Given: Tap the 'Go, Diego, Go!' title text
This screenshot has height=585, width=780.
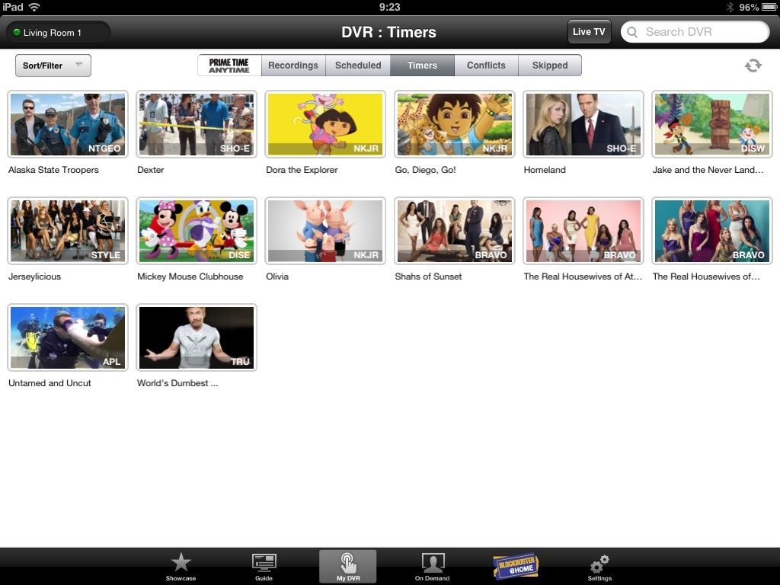Looking at the screenshot, I should click(x=425, y=170).
